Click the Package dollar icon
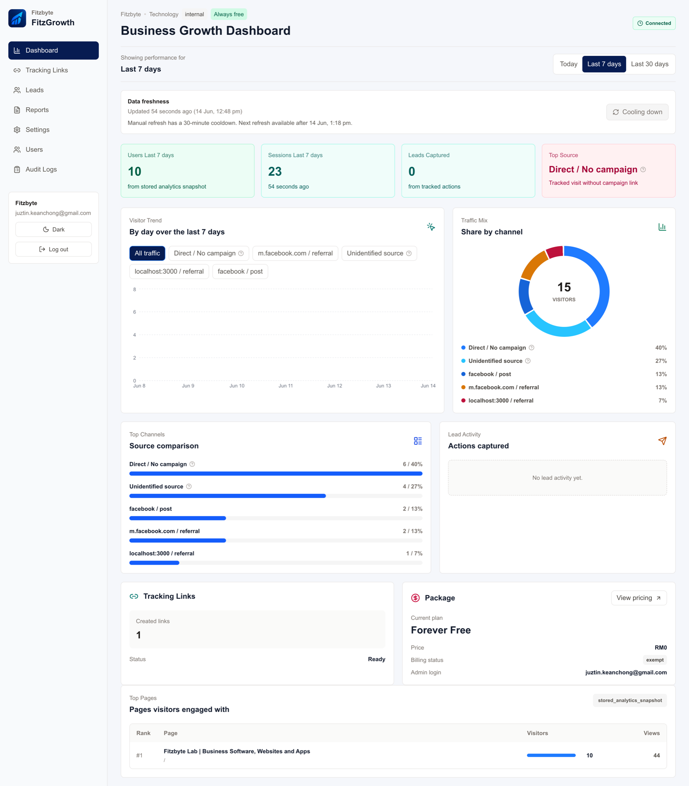This screenshot has width=689, height=786. (x=415, y=598)
